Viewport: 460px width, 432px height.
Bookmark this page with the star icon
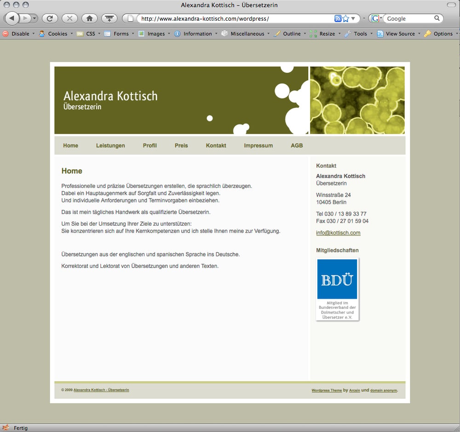[x=345, y=18]
